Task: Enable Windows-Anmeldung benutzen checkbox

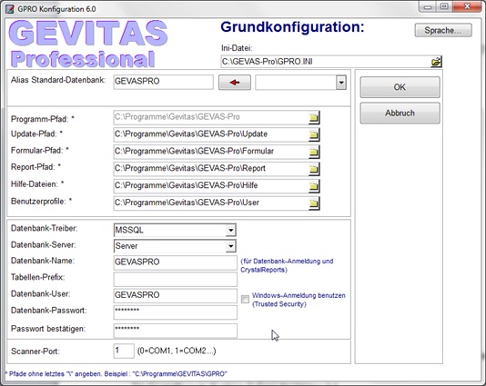Action: pos(245,299)
